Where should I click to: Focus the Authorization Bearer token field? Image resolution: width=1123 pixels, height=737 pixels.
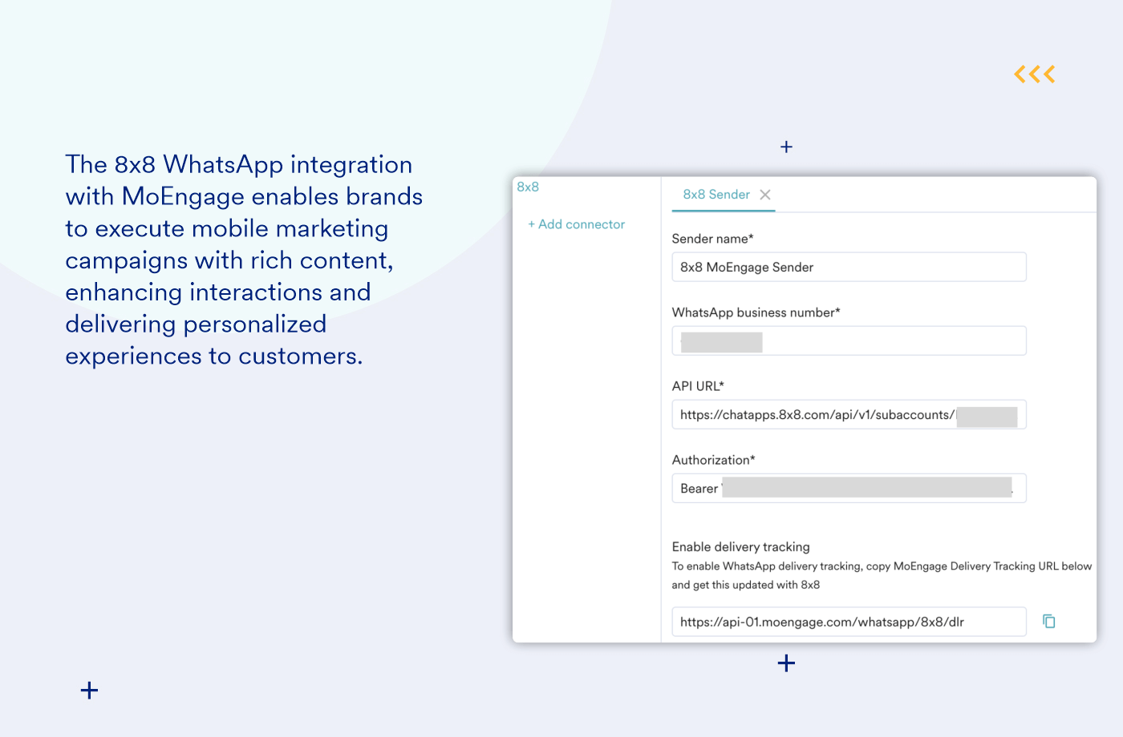coord(849,488)
